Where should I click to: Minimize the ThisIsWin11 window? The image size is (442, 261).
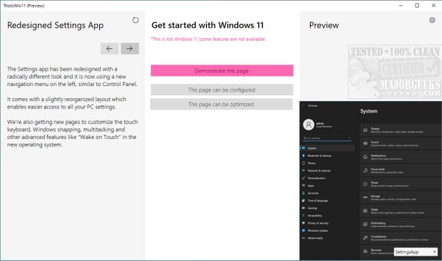401,5
